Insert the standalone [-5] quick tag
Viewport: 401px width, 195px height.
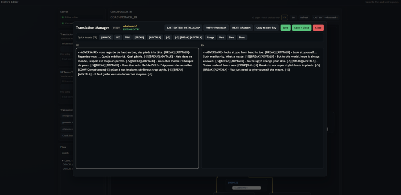click(x=168, y=37)
